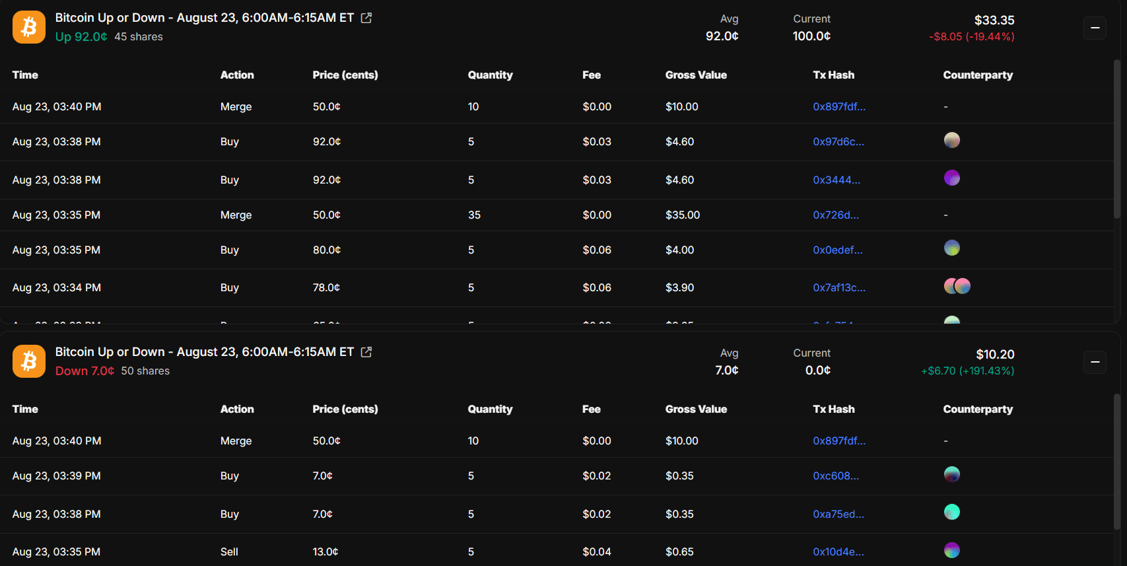Open tx hash 0xc608... link

836,476
